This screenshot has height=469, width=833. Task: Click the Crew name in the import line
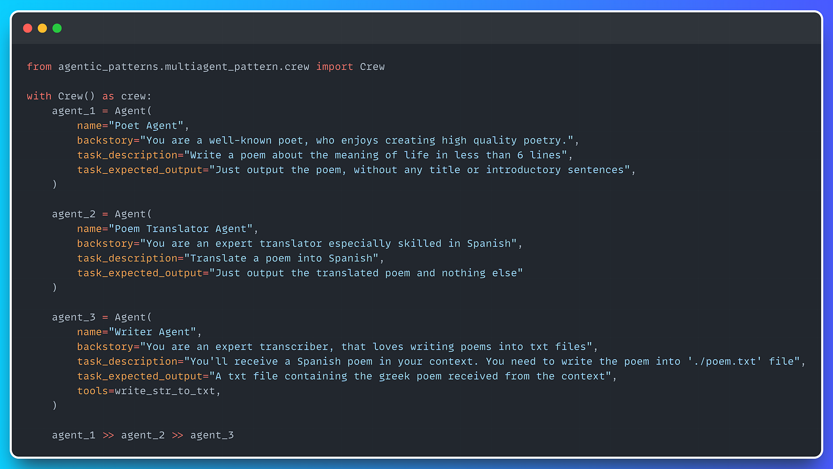click(372, 67)
